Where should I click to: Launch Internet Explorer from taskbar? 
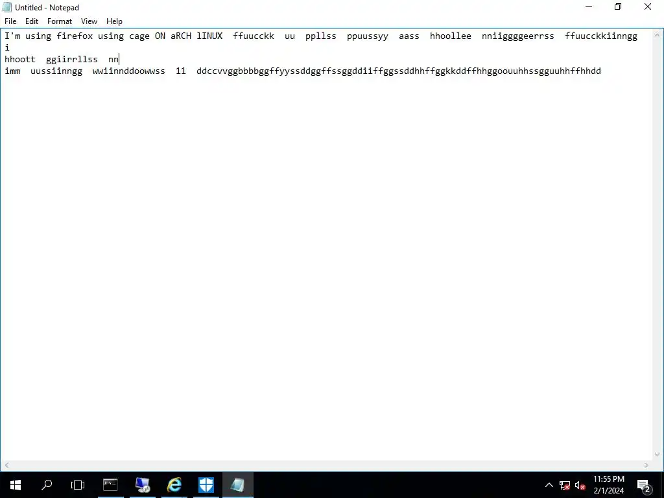pyautogui.click(x=174, y=485)
